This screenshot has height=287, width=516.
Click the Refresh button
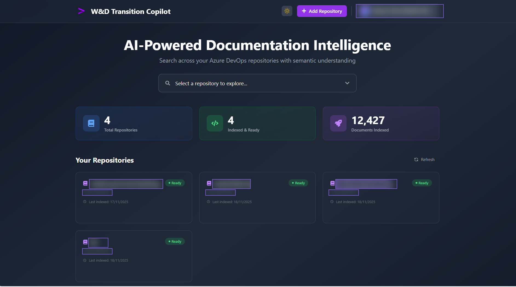tap(424, 160)
